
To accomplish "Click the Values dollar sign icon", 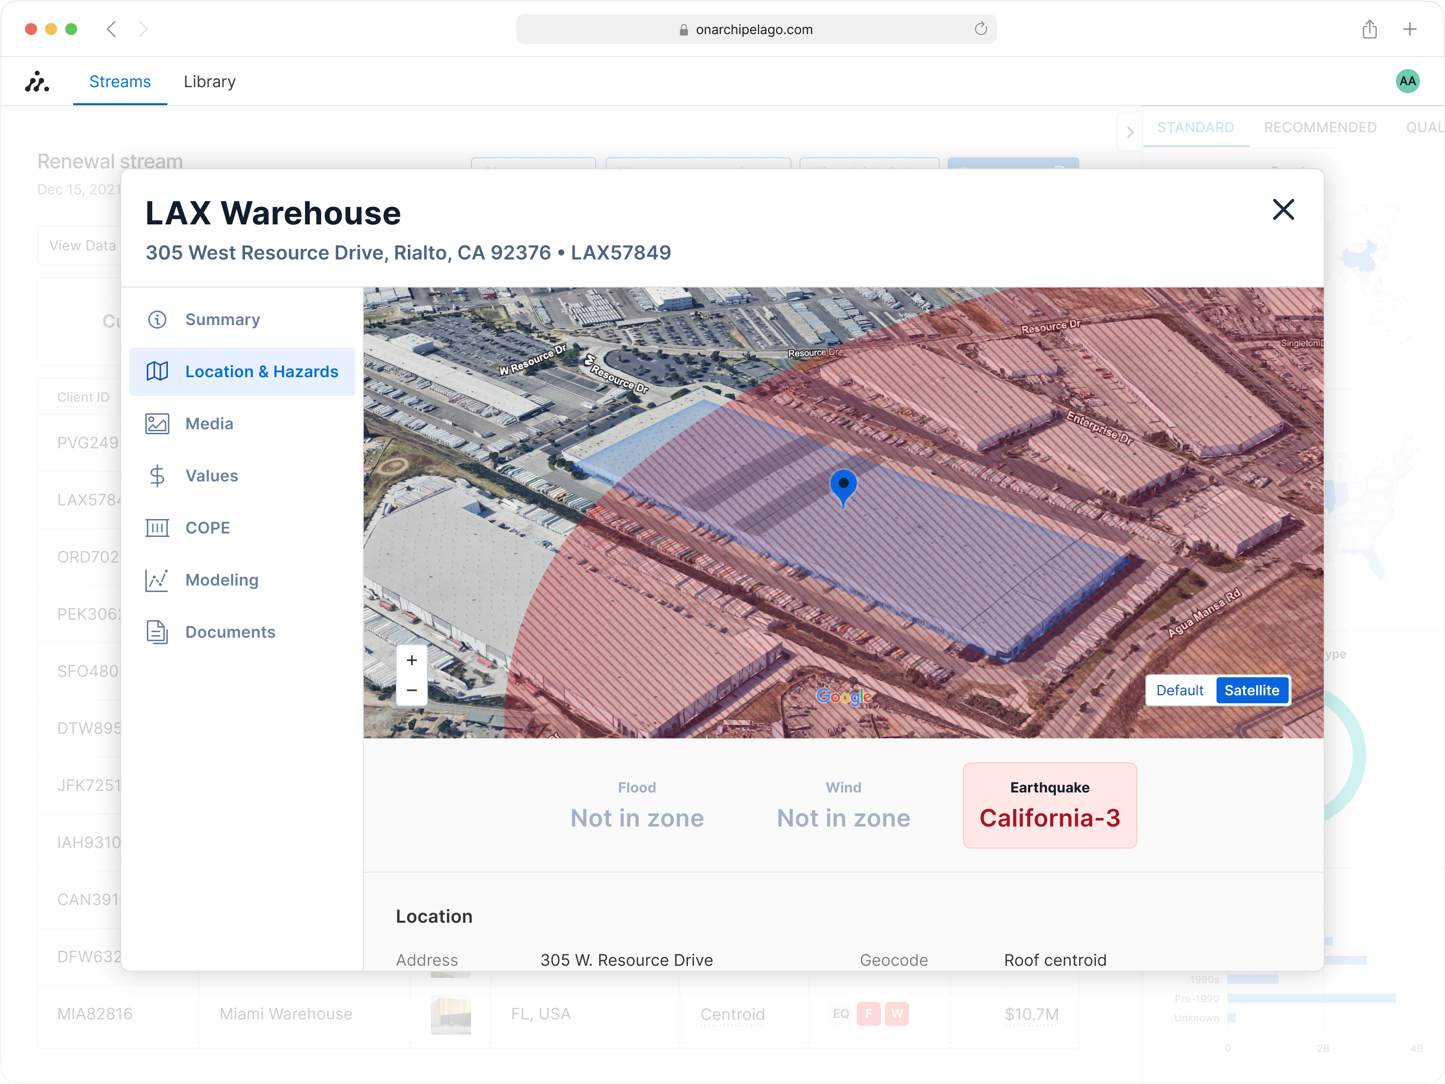I will click(x=157, y=476).
